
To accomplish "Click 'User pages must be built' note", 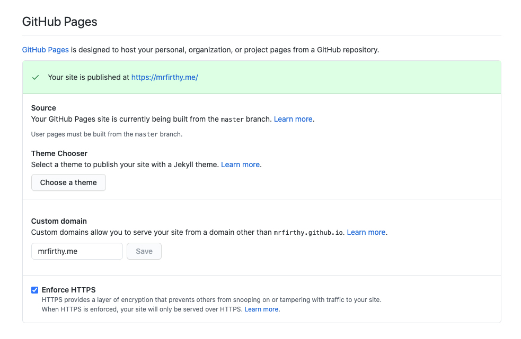I will pos(107,134).
